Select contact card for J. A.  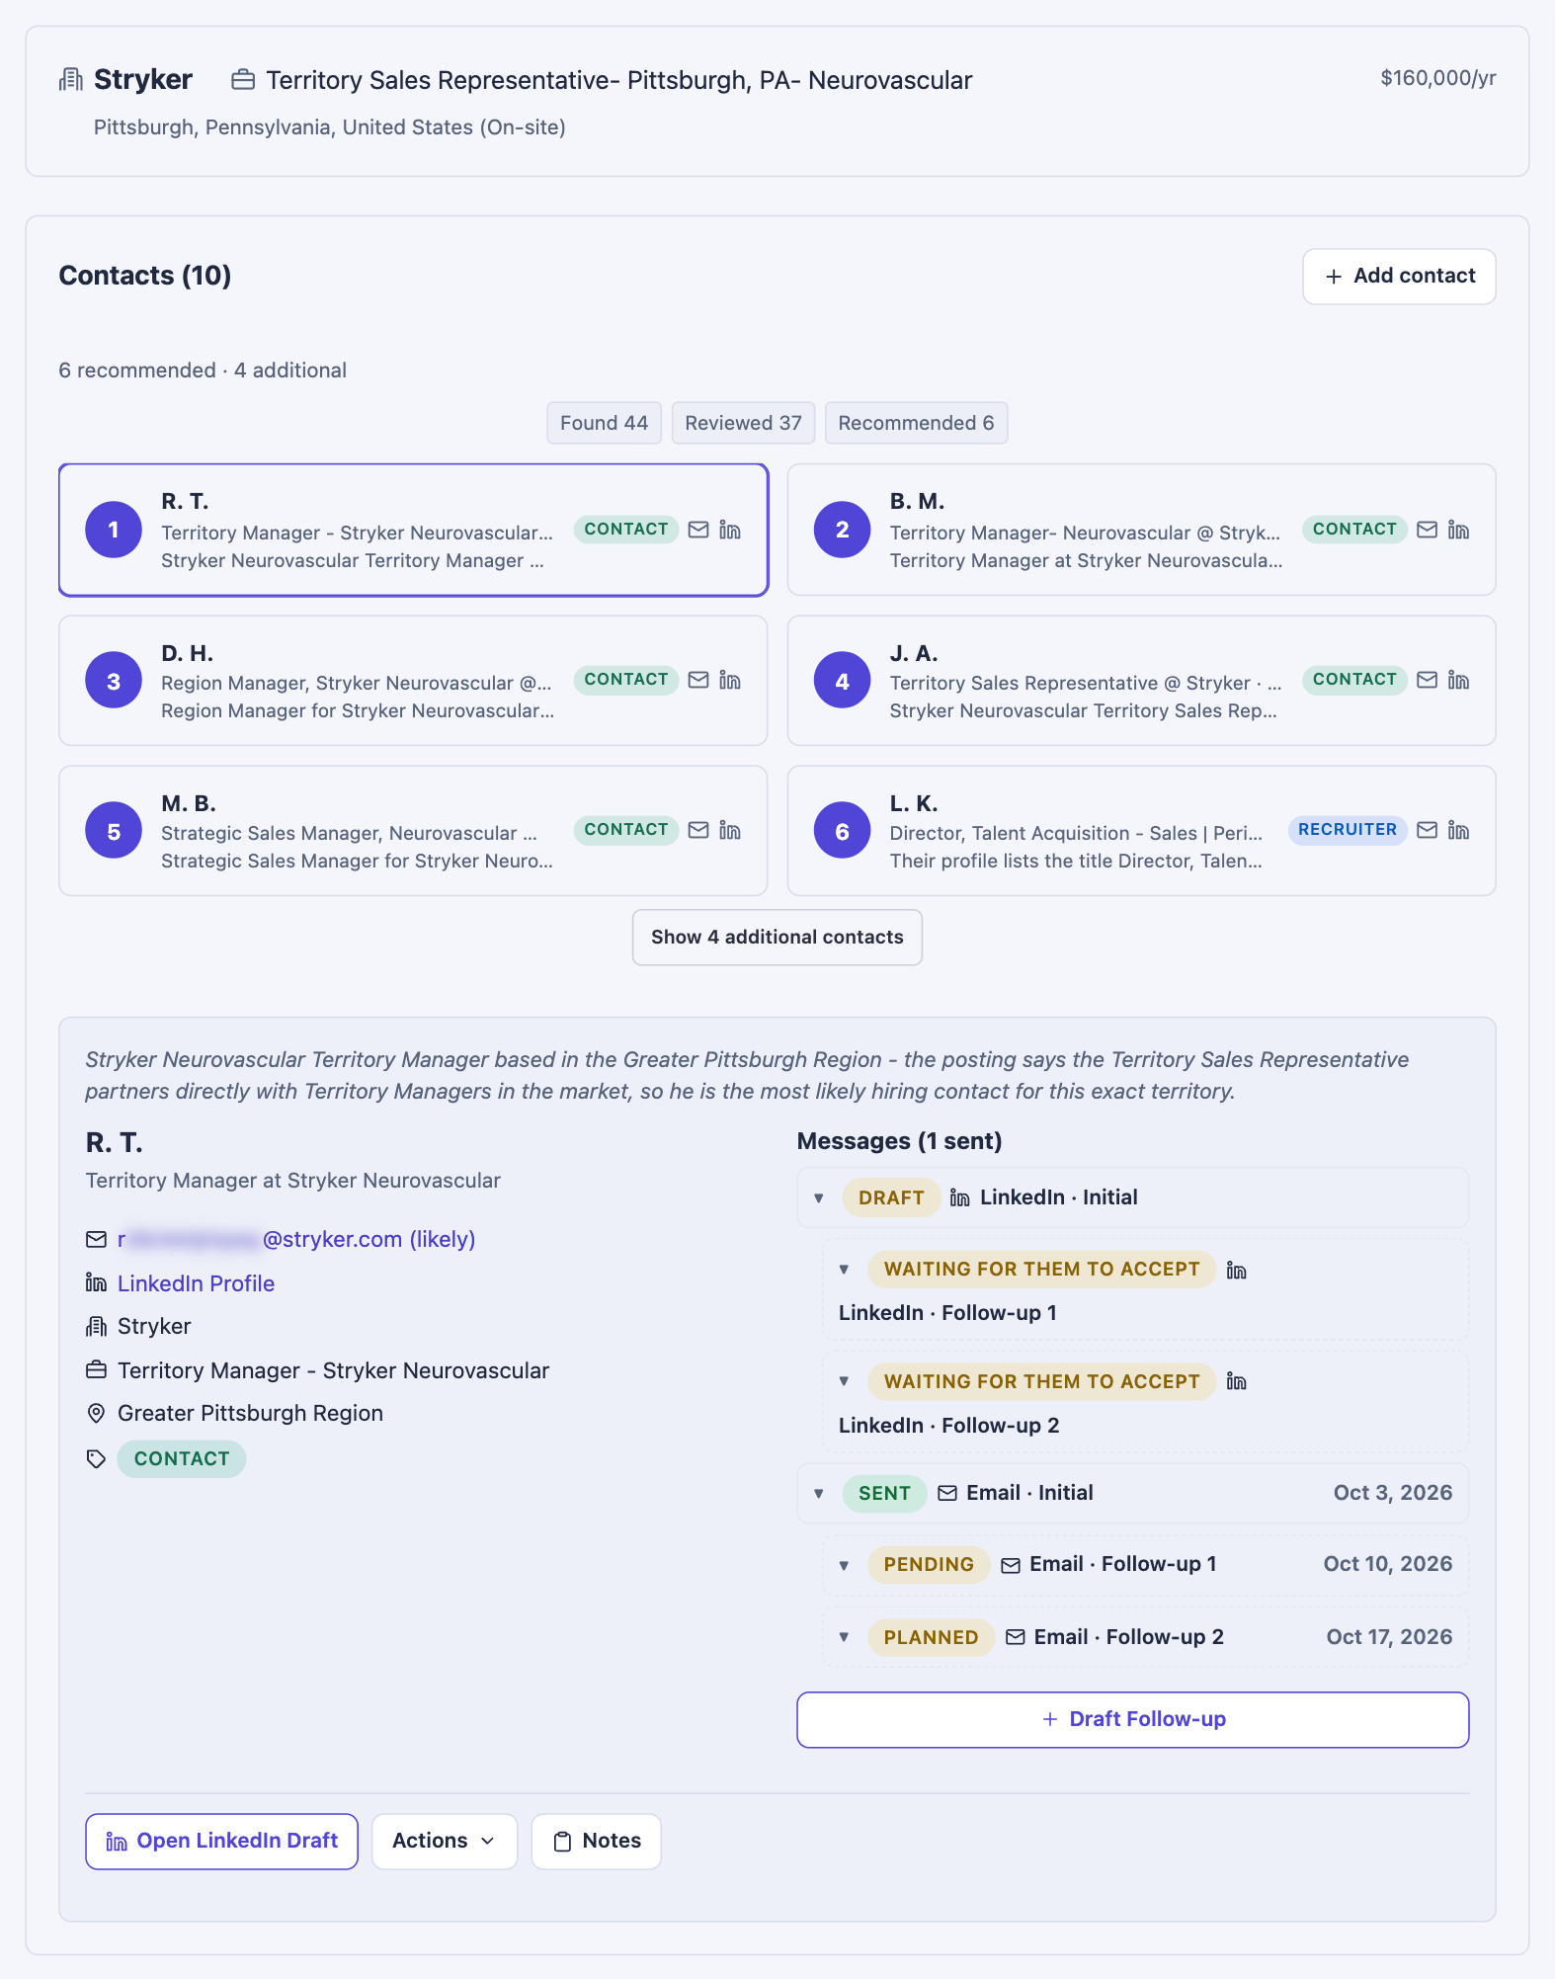pyautogui.click(x=1141, y=681)
